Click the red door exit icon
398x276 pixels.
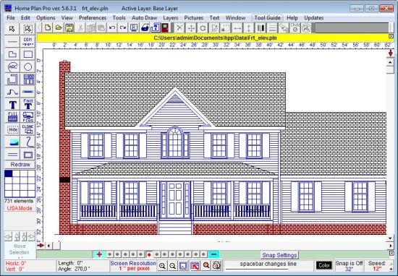(165, 27)
